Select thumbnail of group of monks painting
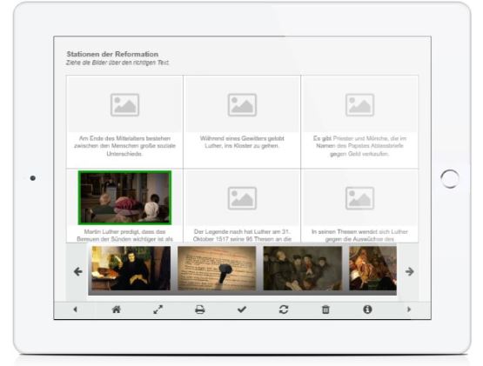The image size is (483, 366). coord(303,268)
